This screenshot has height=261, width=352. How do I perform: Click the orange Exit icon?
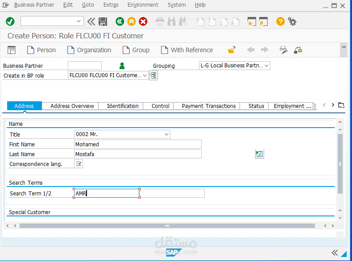(132, 21)
